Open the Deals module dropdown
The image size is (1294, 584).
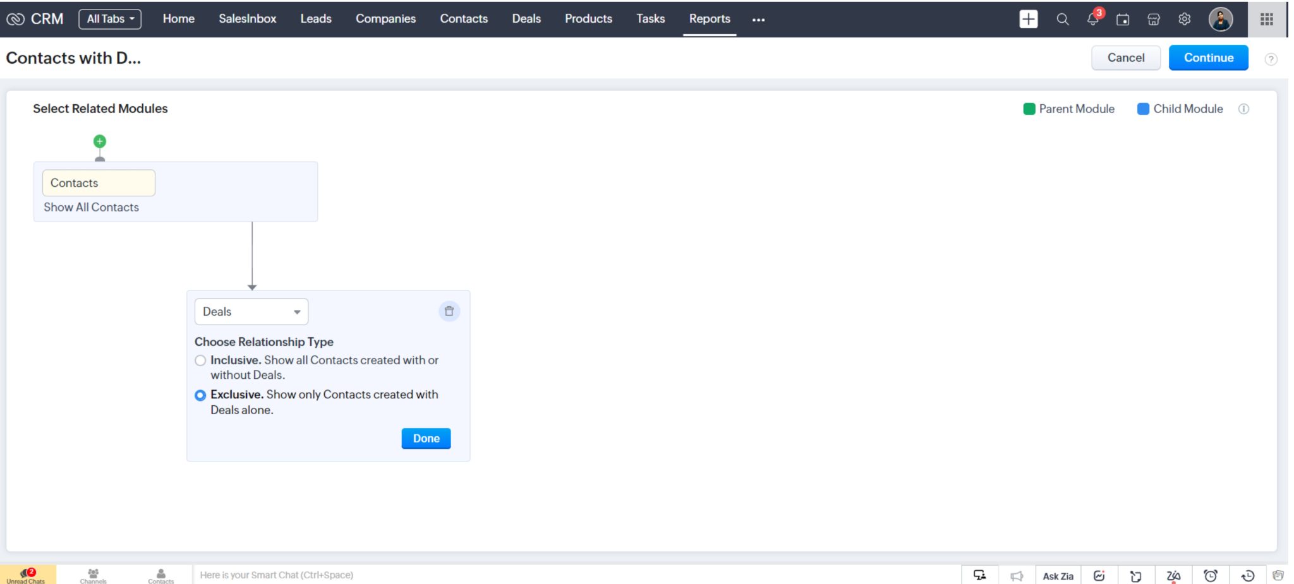coord(251,311)
